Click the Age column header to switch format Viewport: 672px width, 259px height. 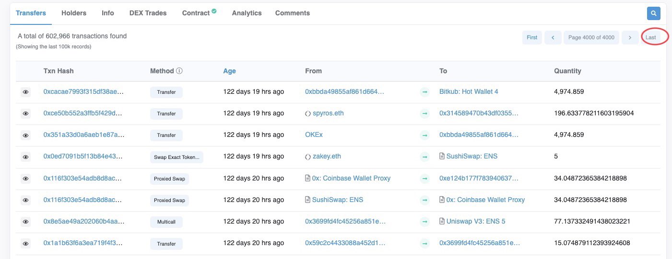[229, 71]
